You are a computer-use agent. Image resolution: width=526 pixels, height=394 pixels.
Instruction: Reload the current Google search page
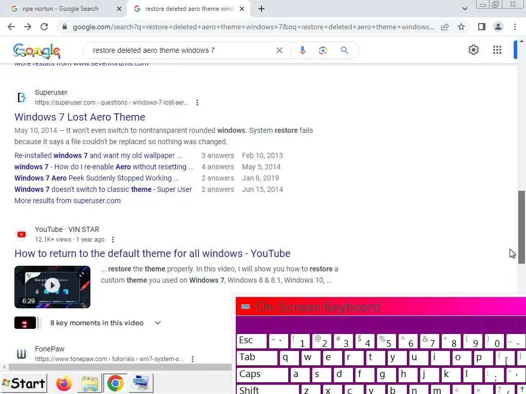(x=44, y=27)
